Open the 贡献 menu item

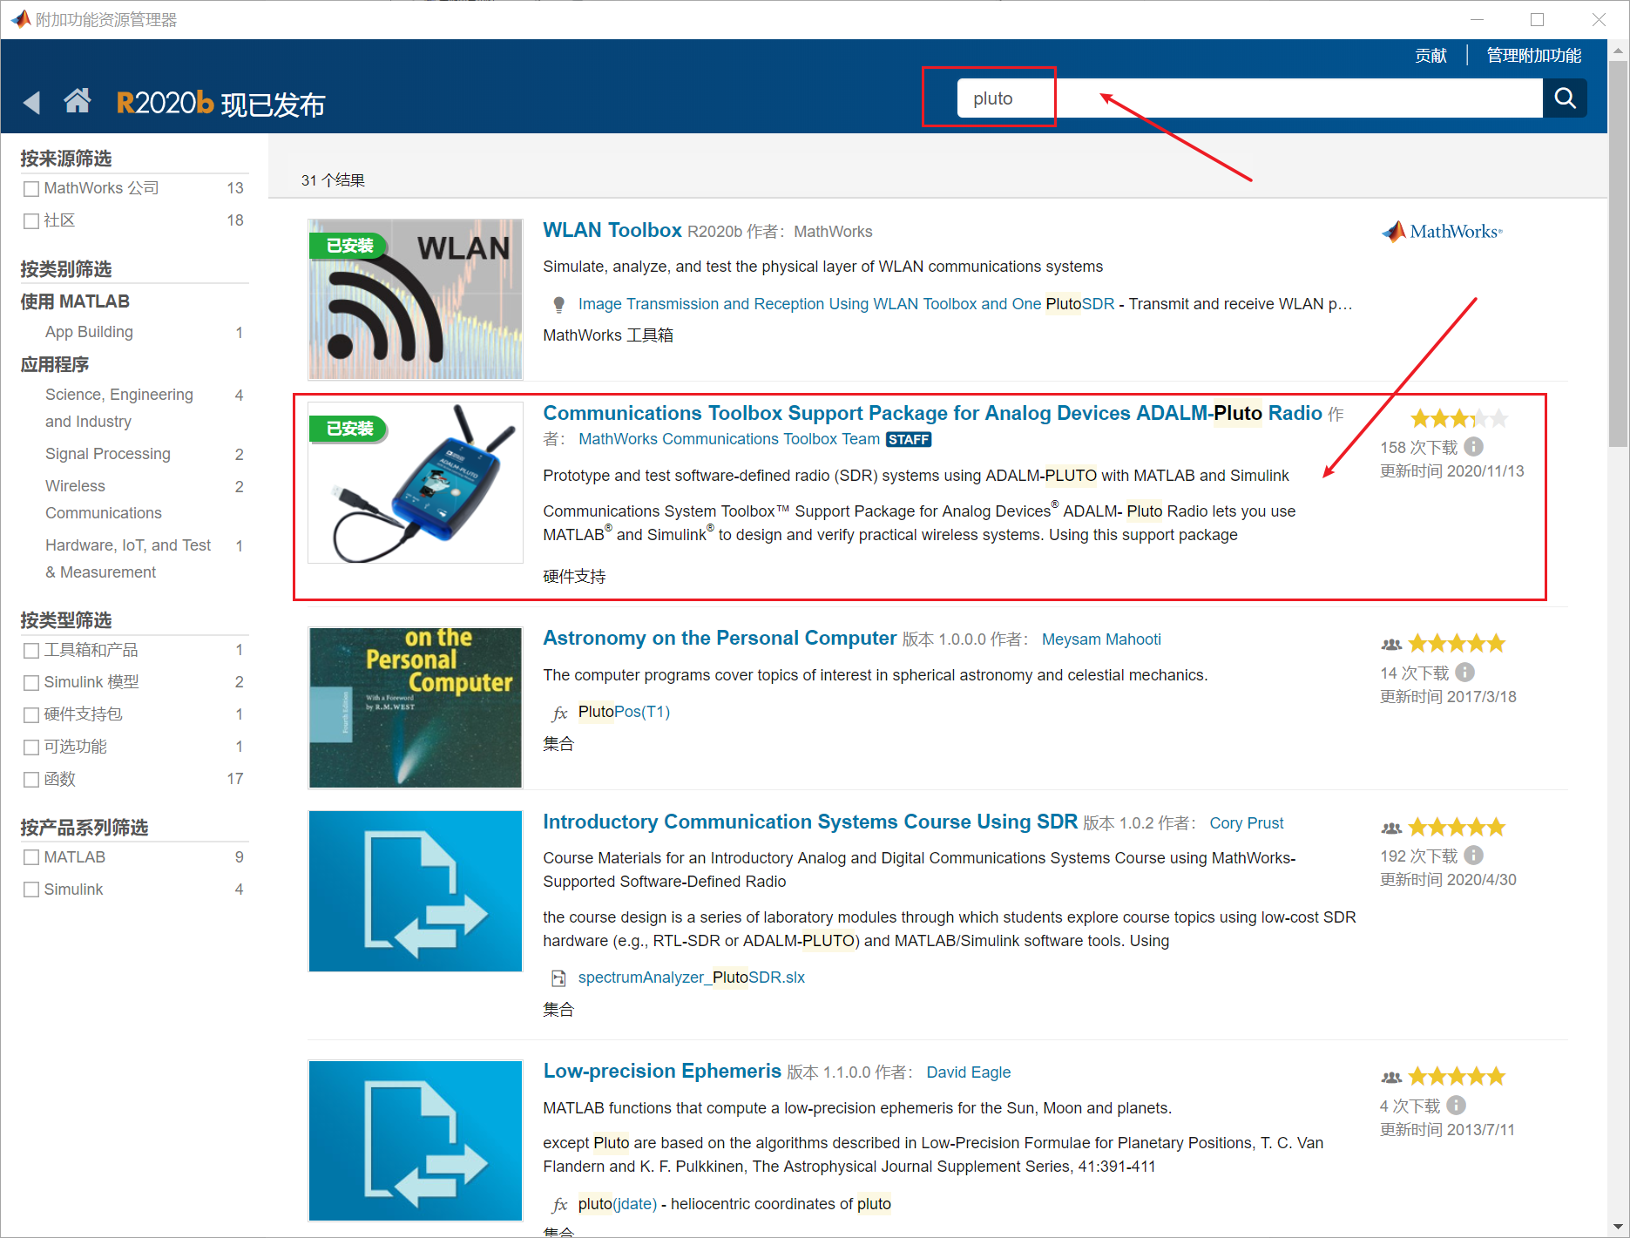tap(1430, 56)
